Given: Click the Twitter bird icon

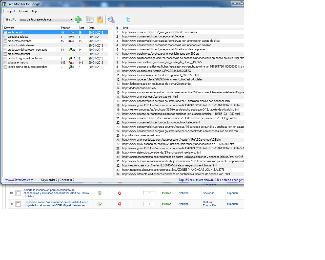Looking at the screenshot, I should click(128, 19).
